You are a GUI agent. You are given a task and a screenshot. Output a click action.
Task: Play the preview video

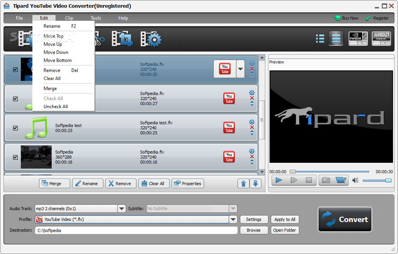[279, 180]
